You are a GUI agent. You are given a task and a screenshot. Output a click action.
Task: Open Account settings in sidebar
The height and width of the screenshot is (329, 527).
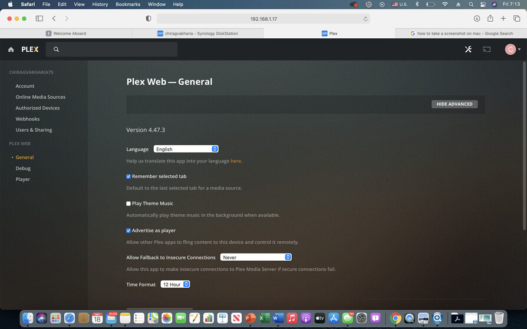[x=25, y=87]
